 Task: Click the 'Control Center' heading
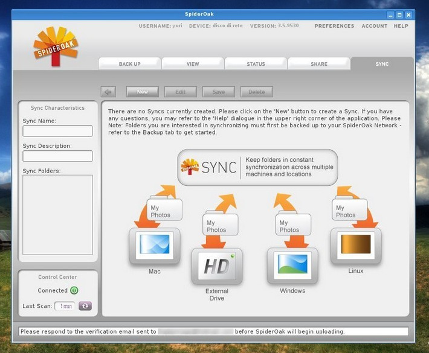(x=58, y=277)
